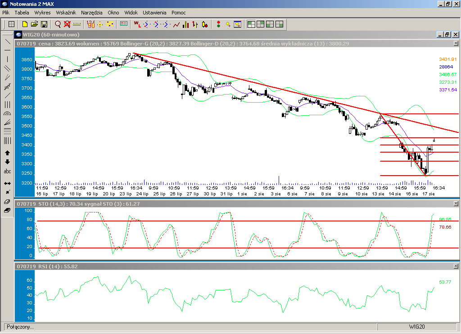
Task: Click the traffic light icon in toolbar
Action: 218,24
